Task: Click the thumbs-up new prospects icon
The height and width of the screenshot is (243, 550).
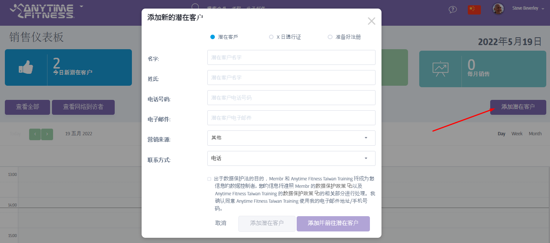Action: coord(26,67)
